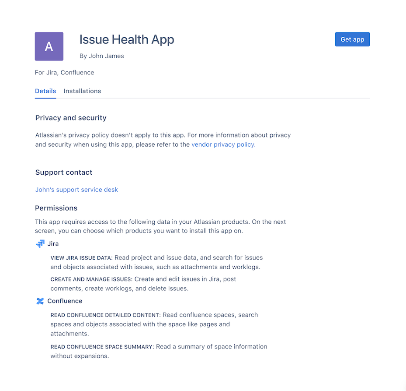The width and height of the screenshot is (406, 391).
Task: Click the 'For Jira, Confluence' product label
Action: [64, 72]
